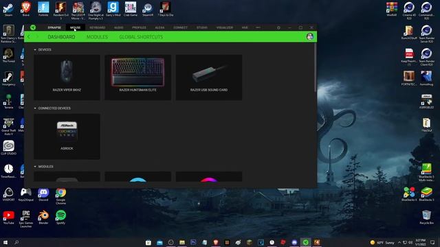Image resolution: width=440 pixels, height=247 pixels.
Task: Click the Discord taskbar icon
Action: click(x=294, y=242)
